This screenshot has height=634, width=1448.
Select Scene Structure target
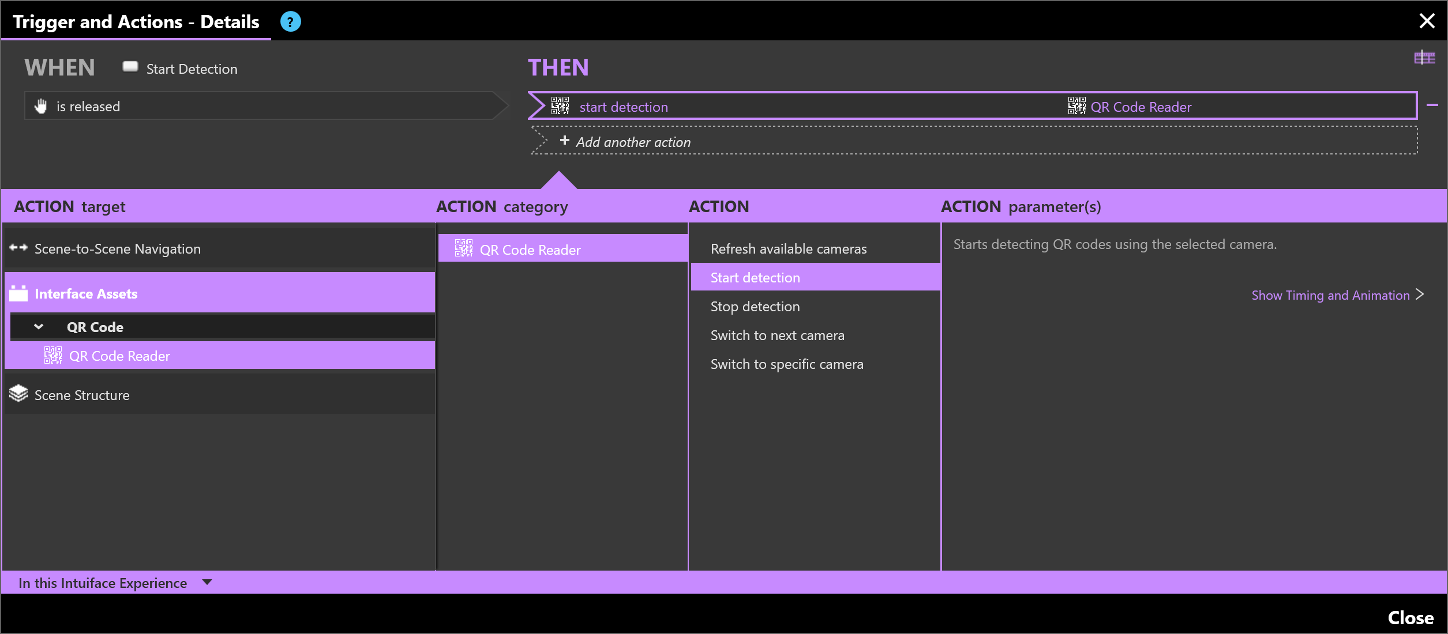[220, 395]
